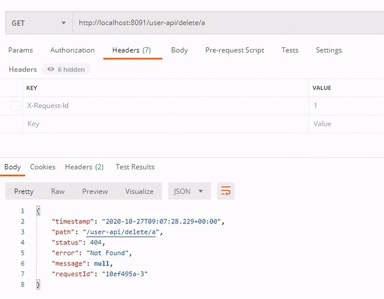Viewport: 384px width, 299px height.
Task: Open the GET method dropdown
Action: 39,23
